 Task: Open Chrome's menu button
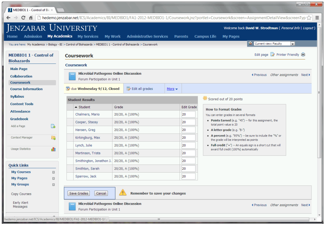(317, 18)
